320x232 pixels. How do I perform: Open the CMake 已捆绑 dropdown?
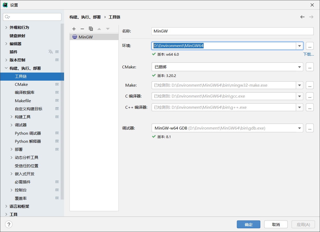[299, 67]
